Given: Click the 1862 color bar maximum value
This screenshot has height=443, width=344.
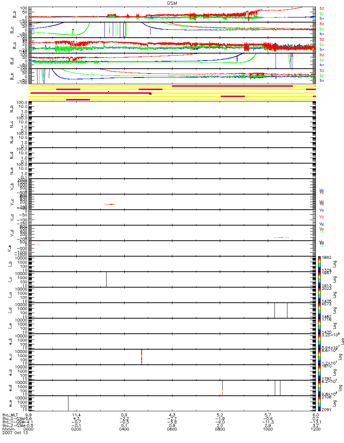Looking at the screenshot, I should tap(326, 258).
